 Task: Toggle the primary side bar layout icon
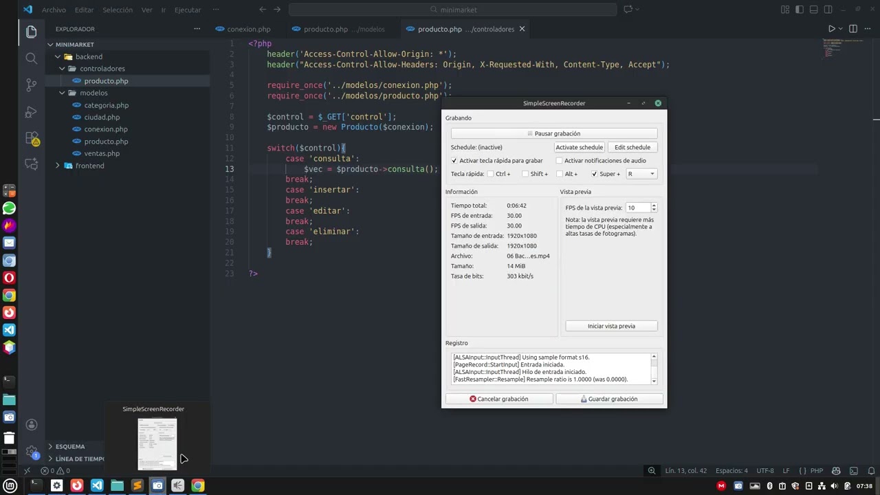pyautogui.click(x=800, y=10)
